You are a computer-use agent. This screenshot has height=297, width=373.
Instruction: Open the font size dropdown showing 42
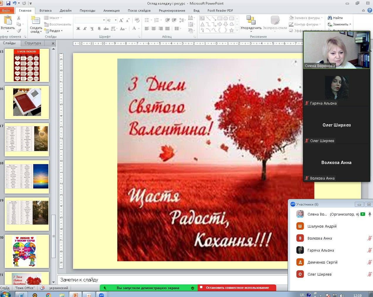(x=116, y=20)
